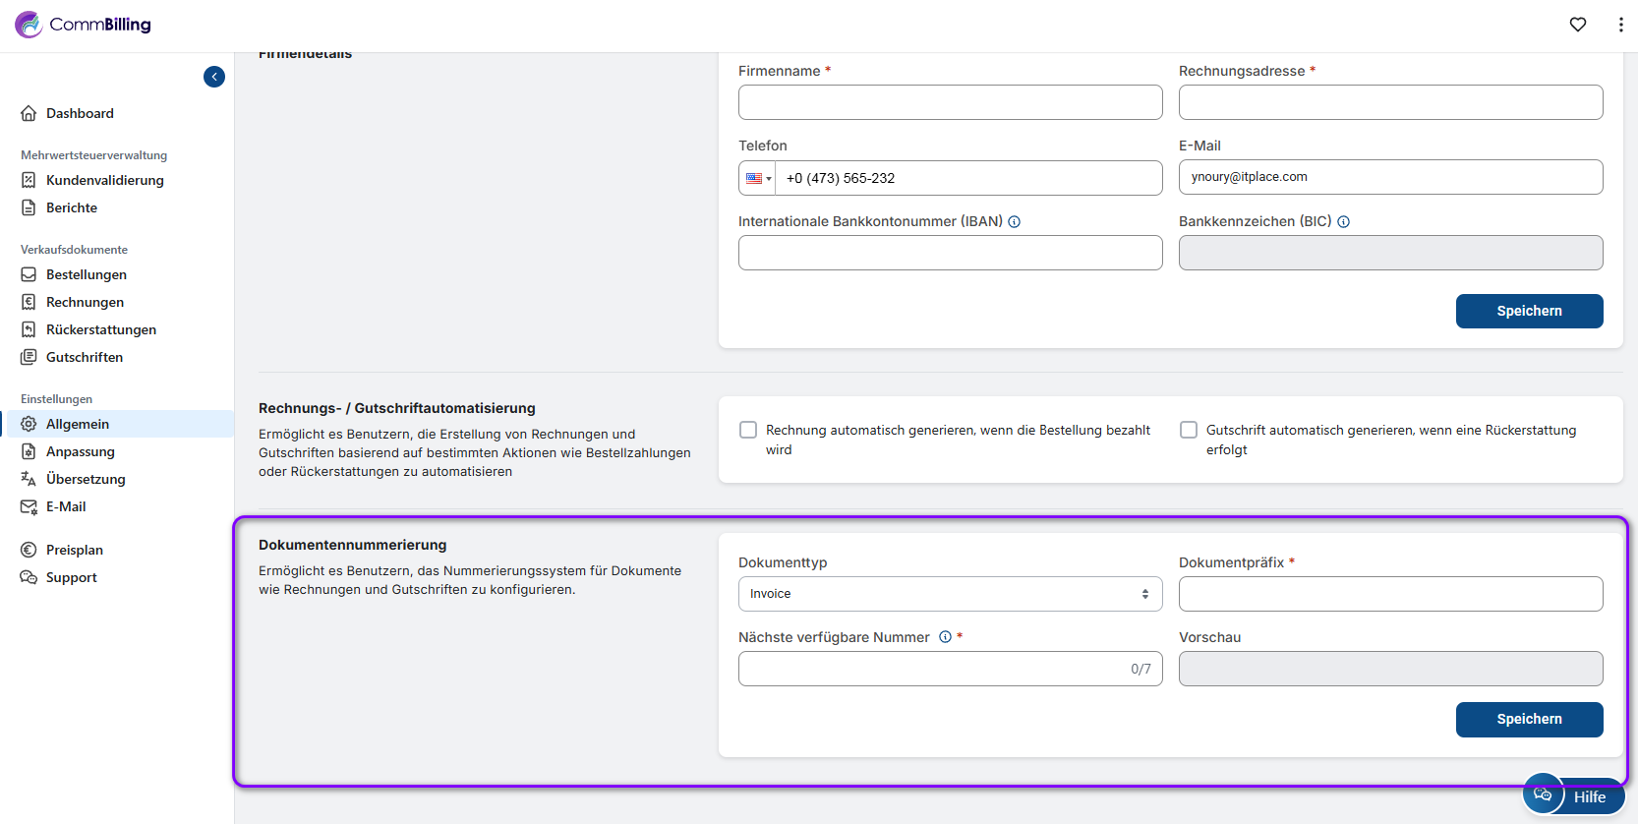Click the E-Mail envelope icon in sidebar
1638x824 pixels.
29,506
